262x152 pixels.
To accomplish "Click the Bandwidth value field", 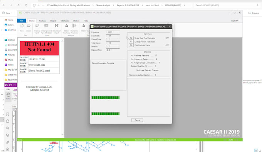I will [113, 36].
